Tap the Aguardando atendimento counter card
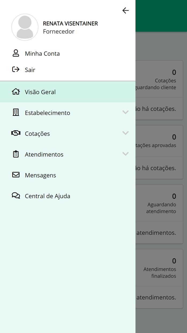Image resolution: width=187 pixels, height=333 pixels. 160,203
